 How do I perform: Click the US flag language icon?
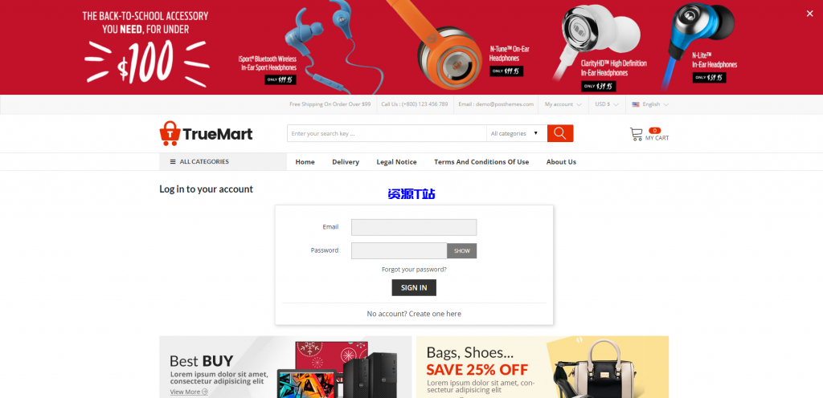coord(636,104)
